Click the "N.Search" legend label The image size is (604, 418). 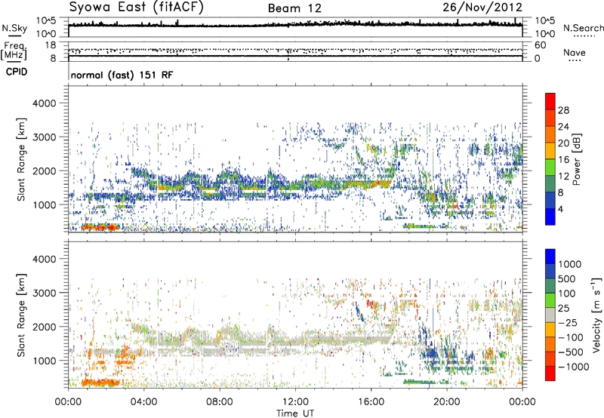(x=583, y=28)
